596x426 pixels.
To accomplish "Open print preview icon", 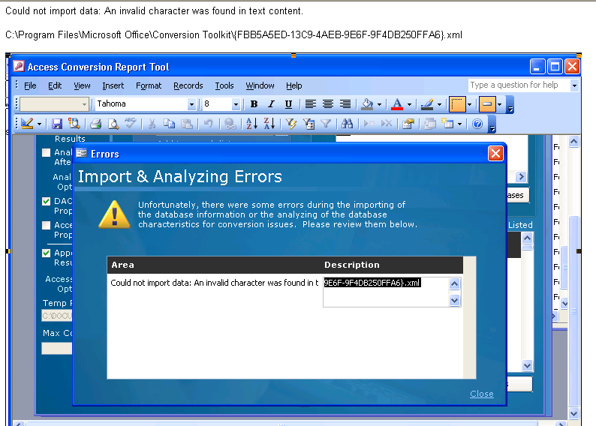I will tap(113, 124).
